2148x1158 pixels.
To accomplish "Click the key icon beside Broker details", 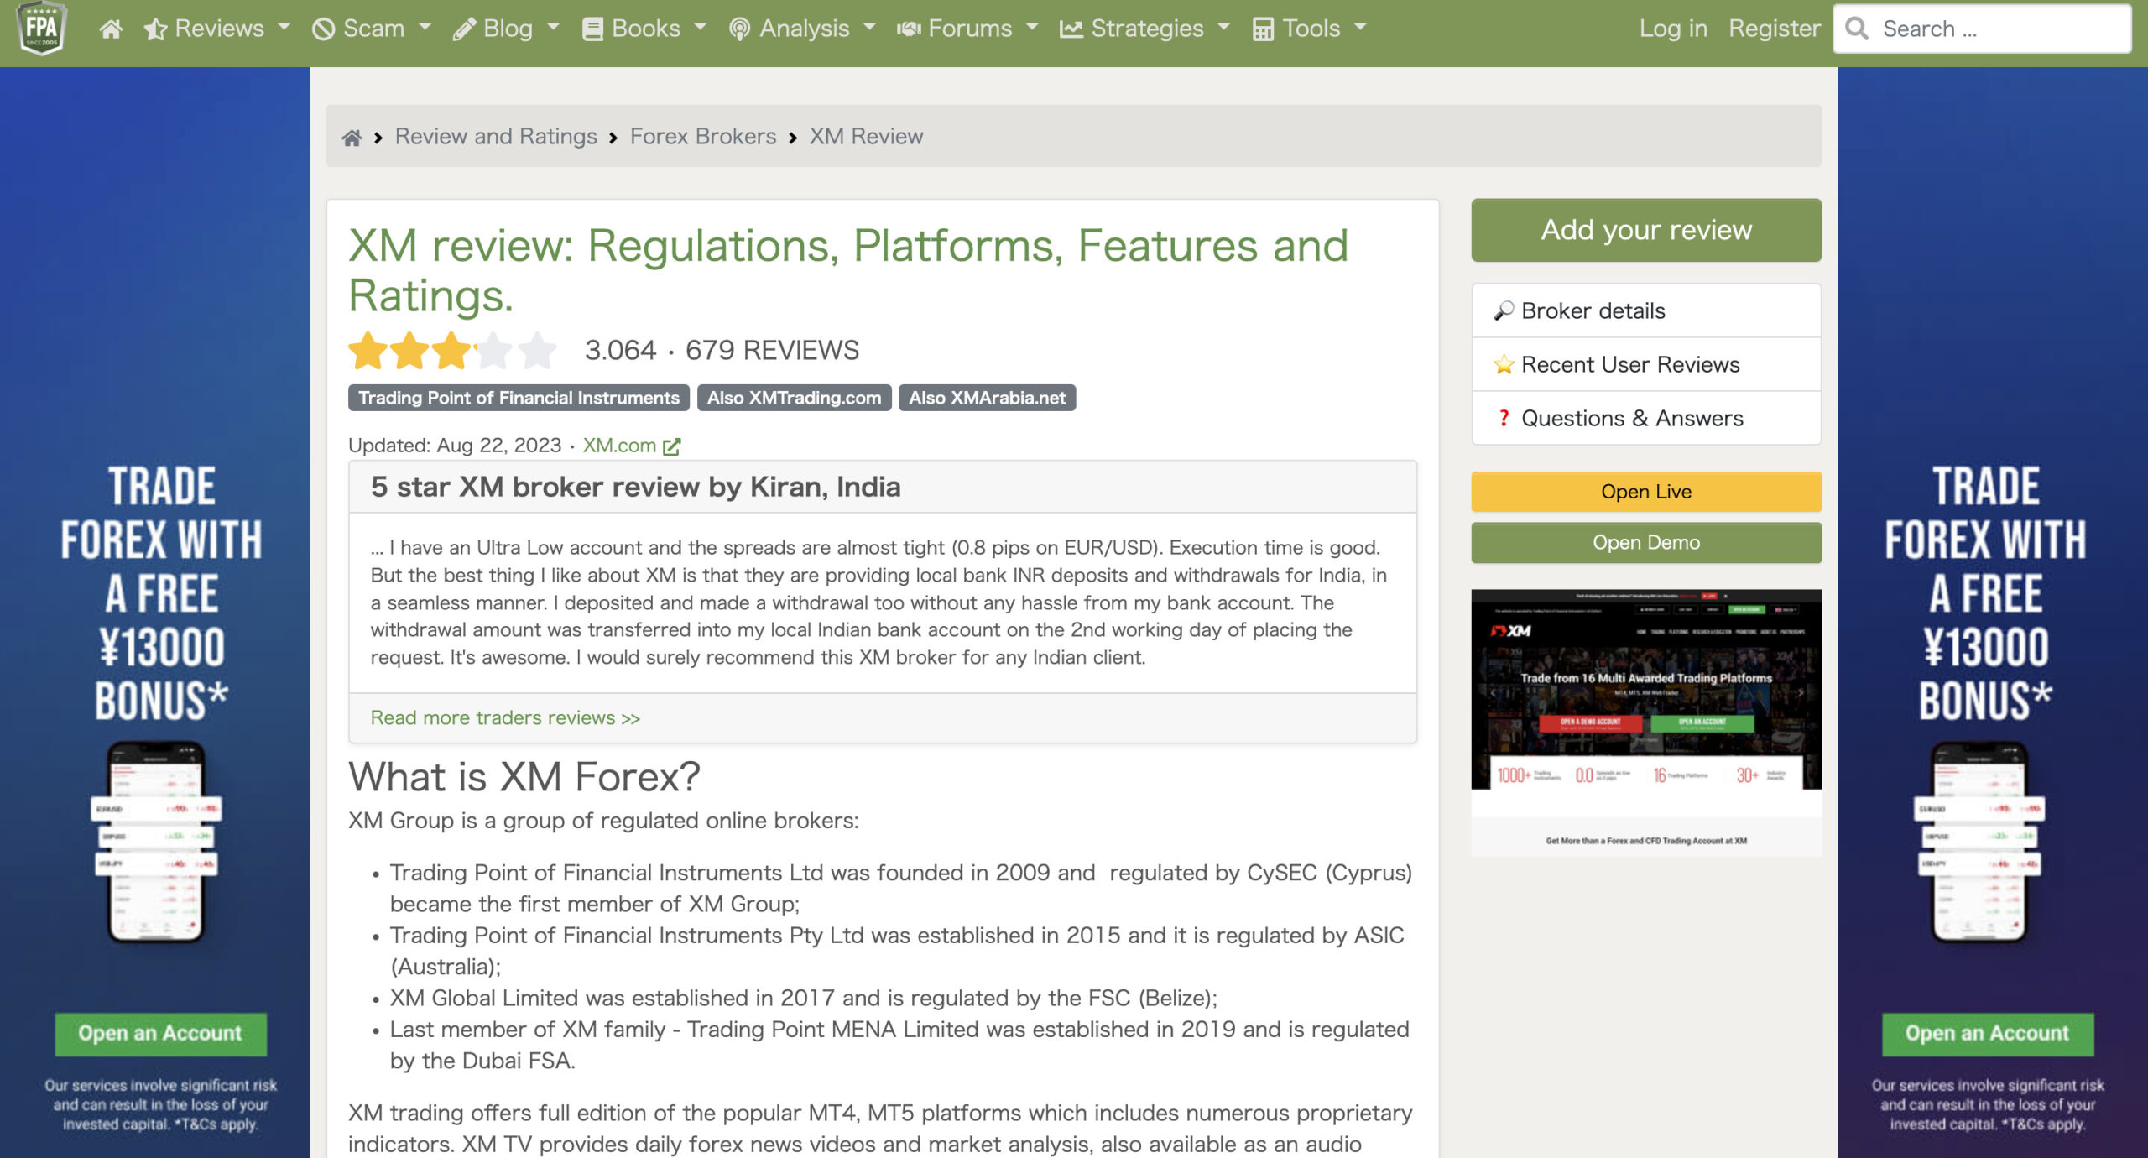I will 1504,311.
